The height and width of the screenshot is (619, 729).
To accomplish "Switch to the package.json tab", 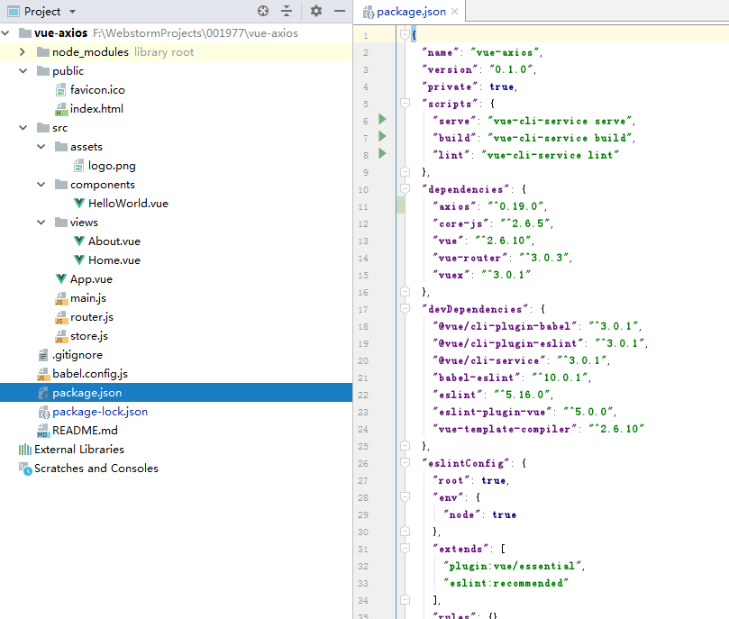I will (x=409, y=13).
